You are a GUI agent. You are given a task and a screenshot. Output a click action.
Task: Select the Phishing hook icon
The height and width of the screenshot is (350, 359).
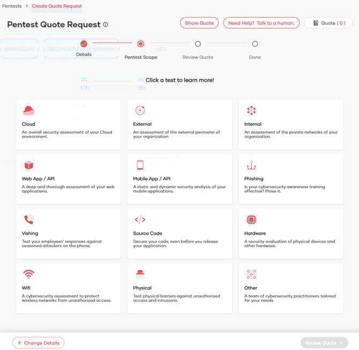251,165
